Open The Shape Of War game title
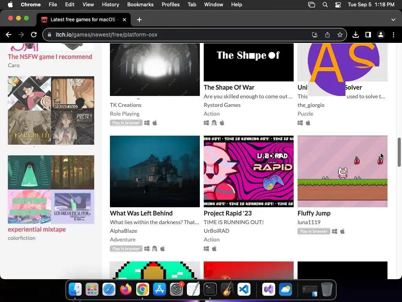Viewport: 402px width, 302px height. coord(229,87)
